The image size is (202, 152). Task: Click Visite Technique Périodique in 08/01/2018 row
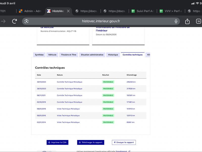click(x=68, y=109)
